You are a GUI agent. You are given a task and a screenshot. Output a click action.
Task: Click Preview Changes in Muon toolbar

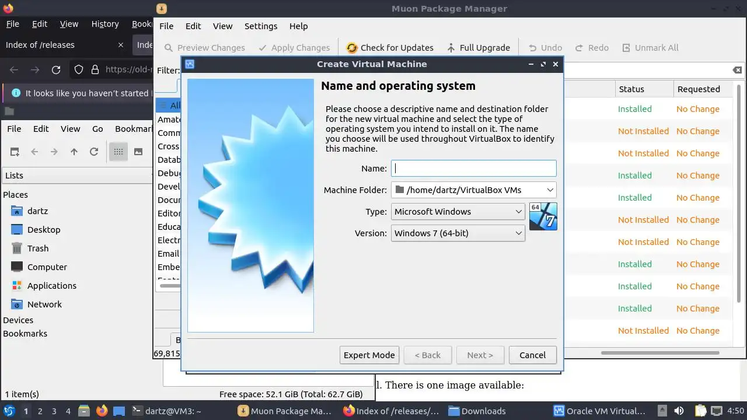pos(204,48)
